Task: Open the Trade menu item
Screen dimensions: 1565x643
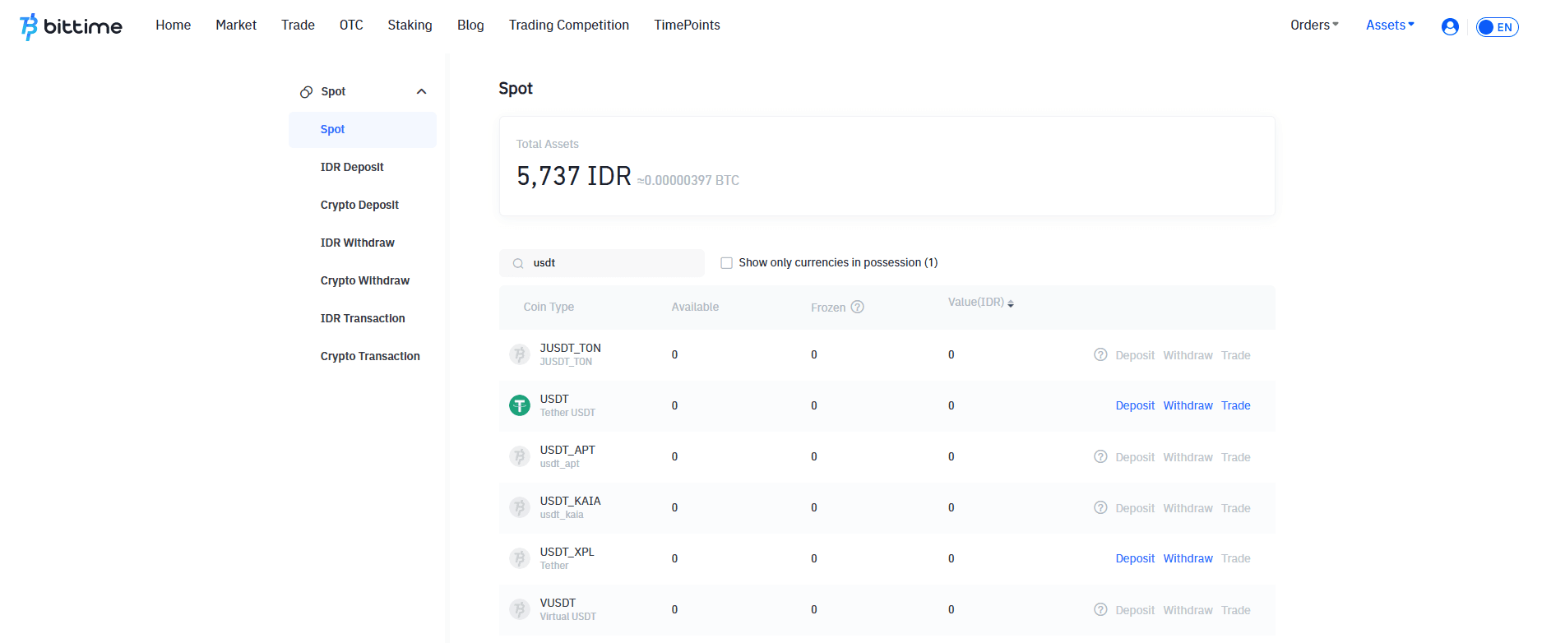Action: click(x=298, y=25)
